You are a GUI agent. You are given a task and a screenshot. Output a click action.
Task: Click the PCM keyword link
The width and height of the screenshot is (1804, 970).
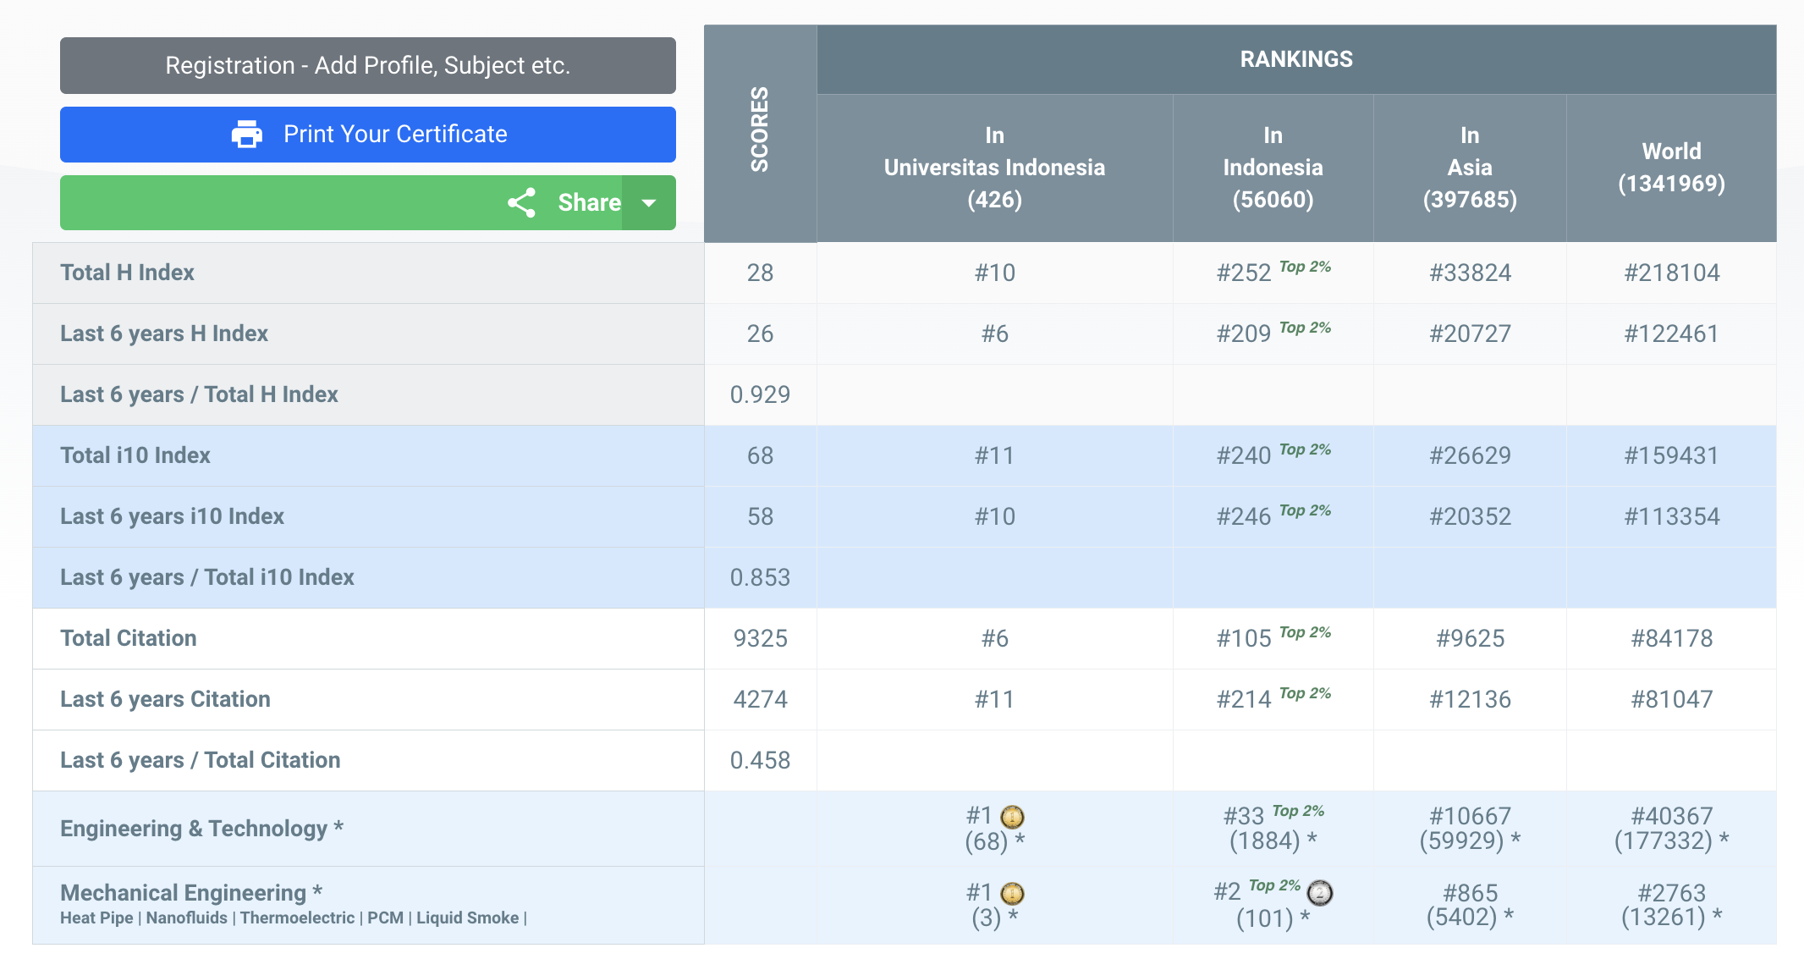385,918
